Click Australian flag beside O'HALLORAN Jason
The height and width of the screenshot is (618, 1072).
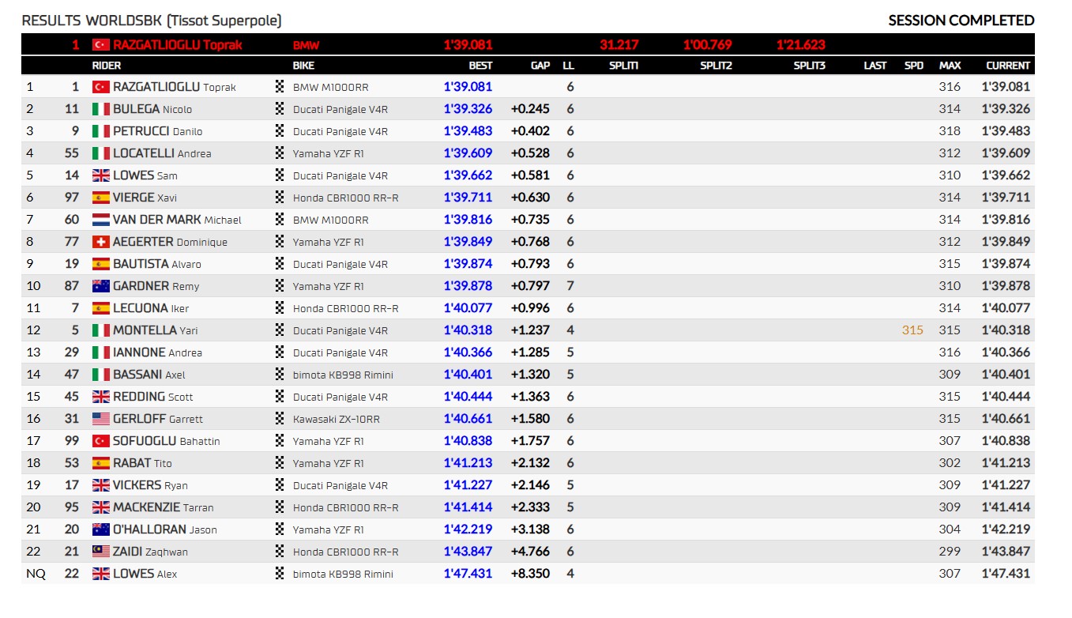click(x=100, y=529)
